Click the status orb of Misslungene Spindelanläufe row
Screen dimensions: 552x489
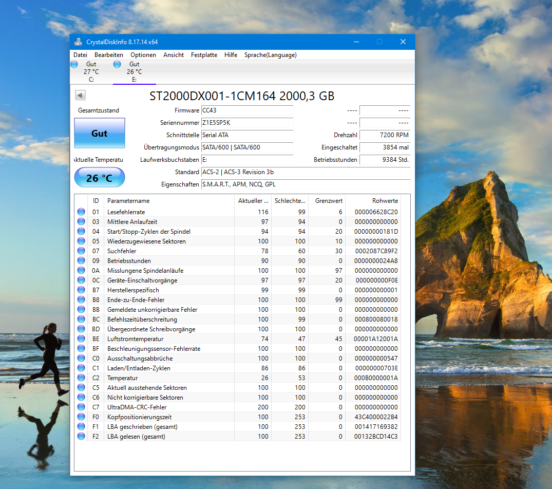pos(81,270)
